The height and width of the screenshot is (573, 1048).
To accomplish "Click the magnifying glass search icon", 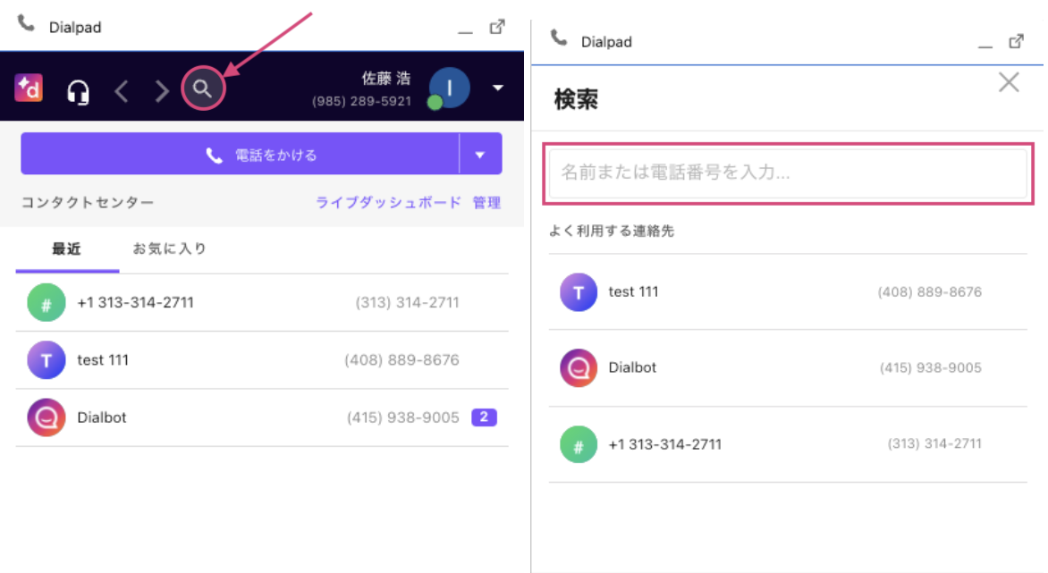I will 203,88.
